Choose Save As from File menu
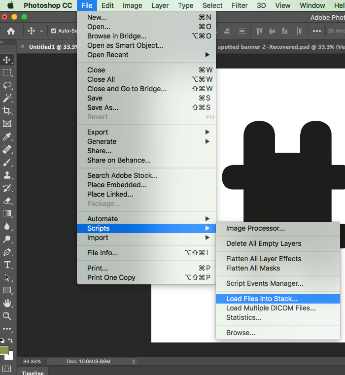The image size is (345, 375). (x=146, y=107)
